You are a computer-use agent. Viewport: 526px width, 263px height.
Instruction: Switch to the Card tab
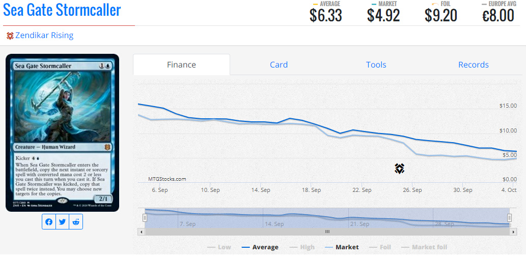pos(279,64)
